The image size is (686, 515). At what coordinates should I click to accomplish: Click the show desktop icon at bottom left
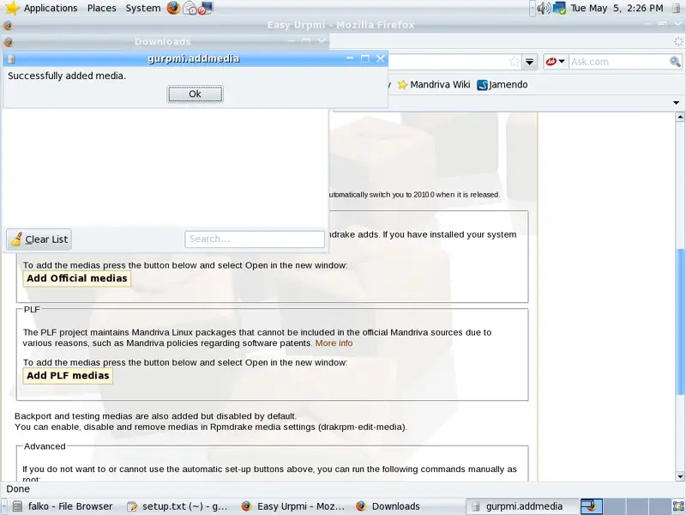click(3, 506)
